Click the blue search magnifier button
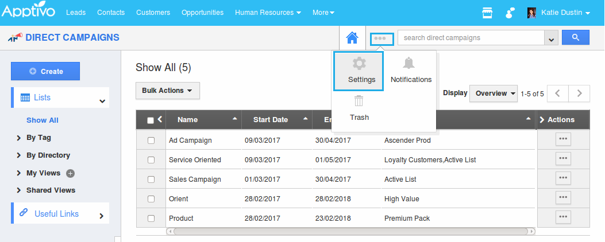This screenshot has width=605, height=242. coord(576,38)
